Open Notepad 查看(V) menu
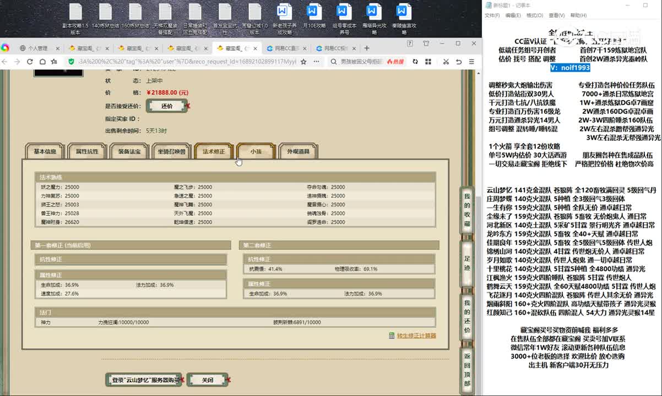The width and height of the screenshot is (662, 396). (557, 15)
